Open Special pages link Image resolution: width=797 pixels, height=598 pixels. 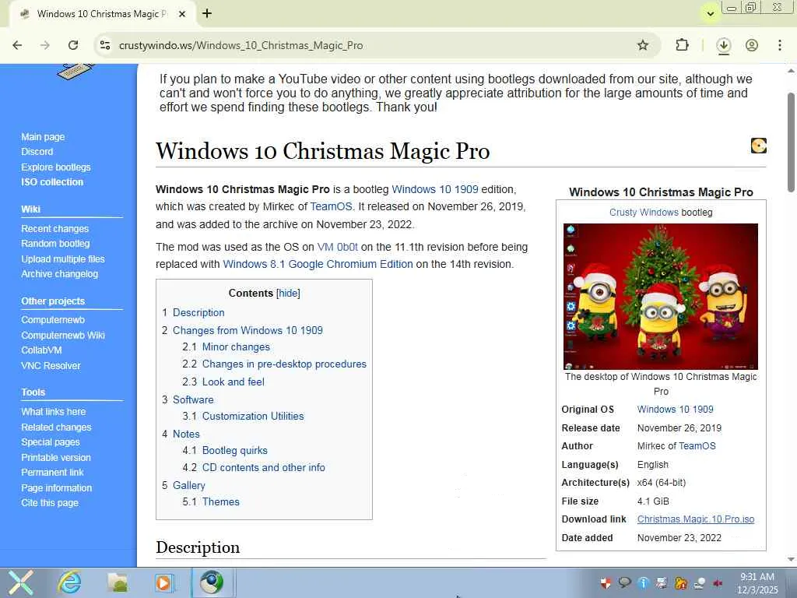pyautogui.click(x=51, y=442)
